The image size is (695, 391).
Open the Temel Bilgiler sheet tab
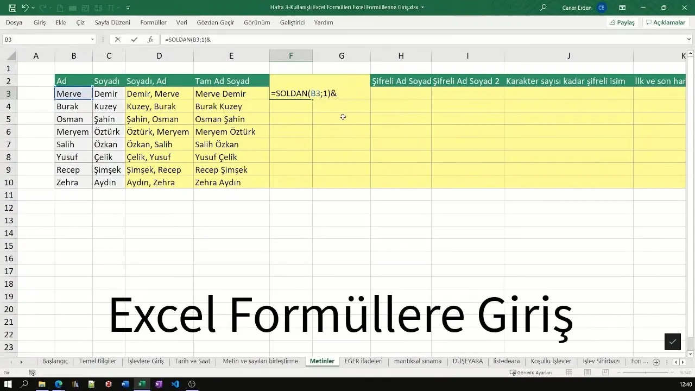(x=98, y=361)
